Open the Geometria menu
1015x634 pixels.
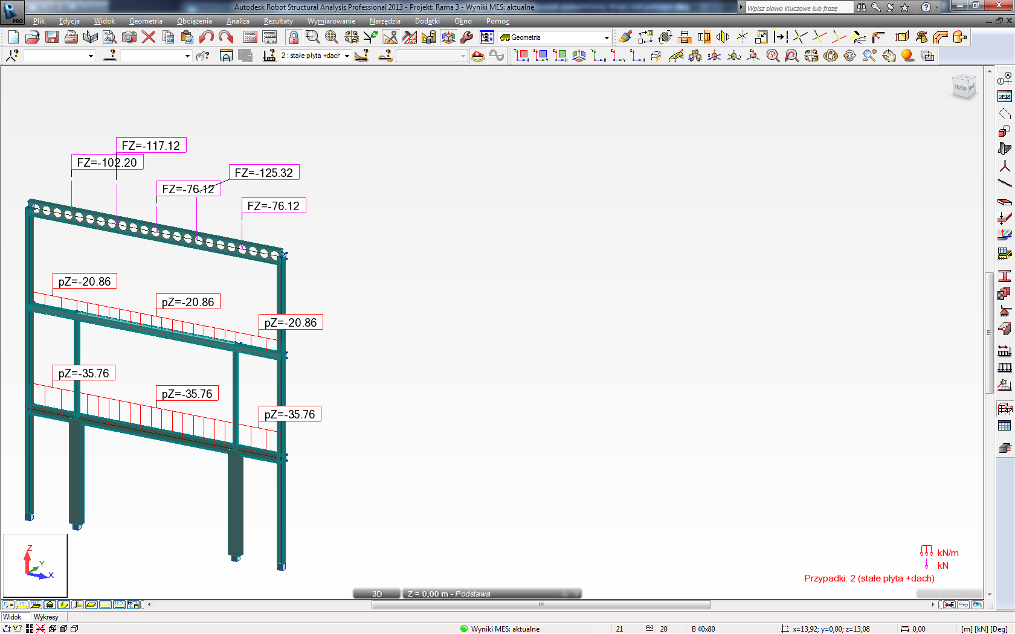click(x=146, y=21)
